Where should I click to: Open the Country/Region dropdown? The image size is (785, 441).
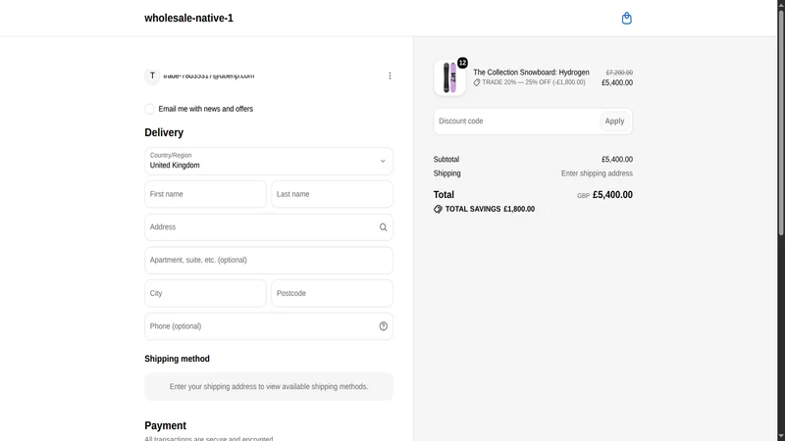[x=269, y=161]
